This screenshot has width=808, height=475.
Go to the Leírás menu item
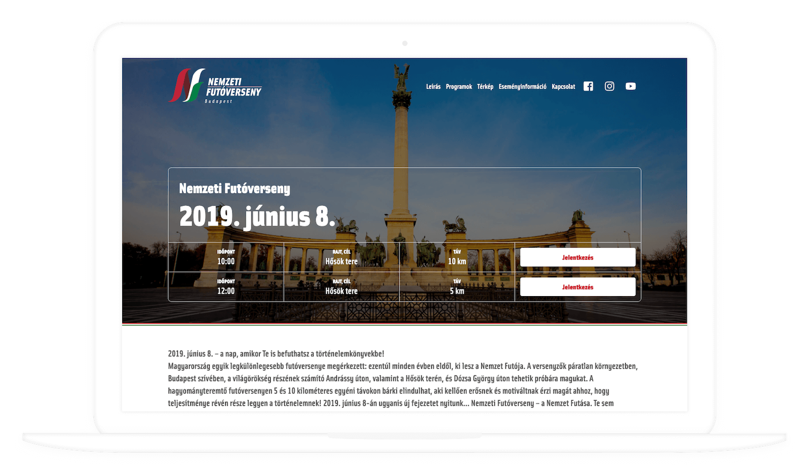click(433, 87)
